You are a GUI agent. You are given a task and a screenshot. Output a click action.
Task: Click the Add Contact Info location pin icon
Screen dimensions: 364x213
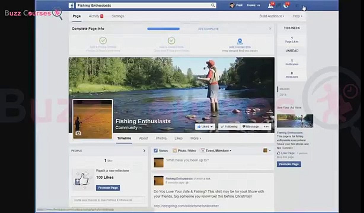click(240, 41)
